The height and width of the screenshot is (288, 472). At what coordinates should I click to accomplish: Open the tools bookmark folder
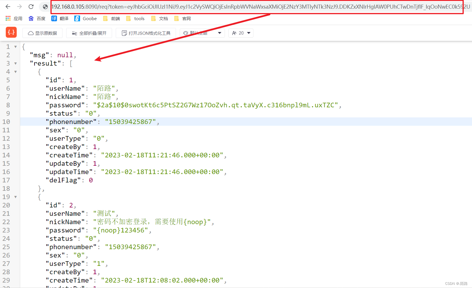(135, 18)
